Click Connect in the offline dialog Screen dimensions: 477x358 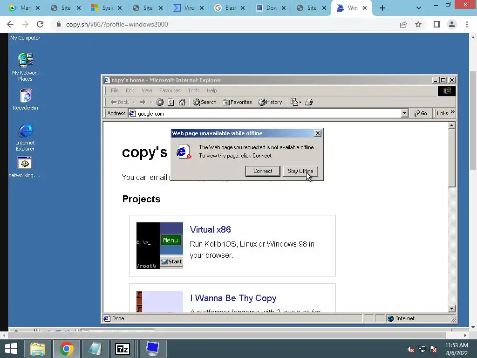(263, 171)
